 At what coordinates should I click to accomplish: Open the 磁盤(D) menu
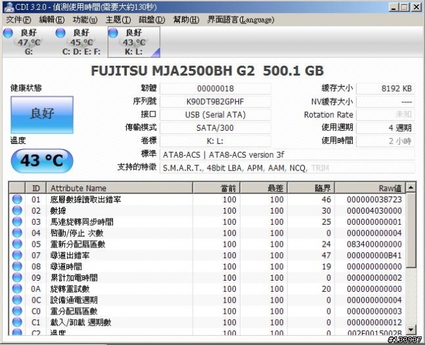[151, 20]
